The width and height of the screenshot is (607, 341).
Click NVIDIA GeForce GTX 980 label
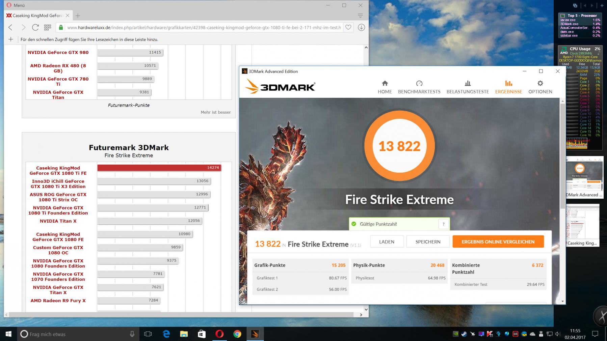click(58, 52)
